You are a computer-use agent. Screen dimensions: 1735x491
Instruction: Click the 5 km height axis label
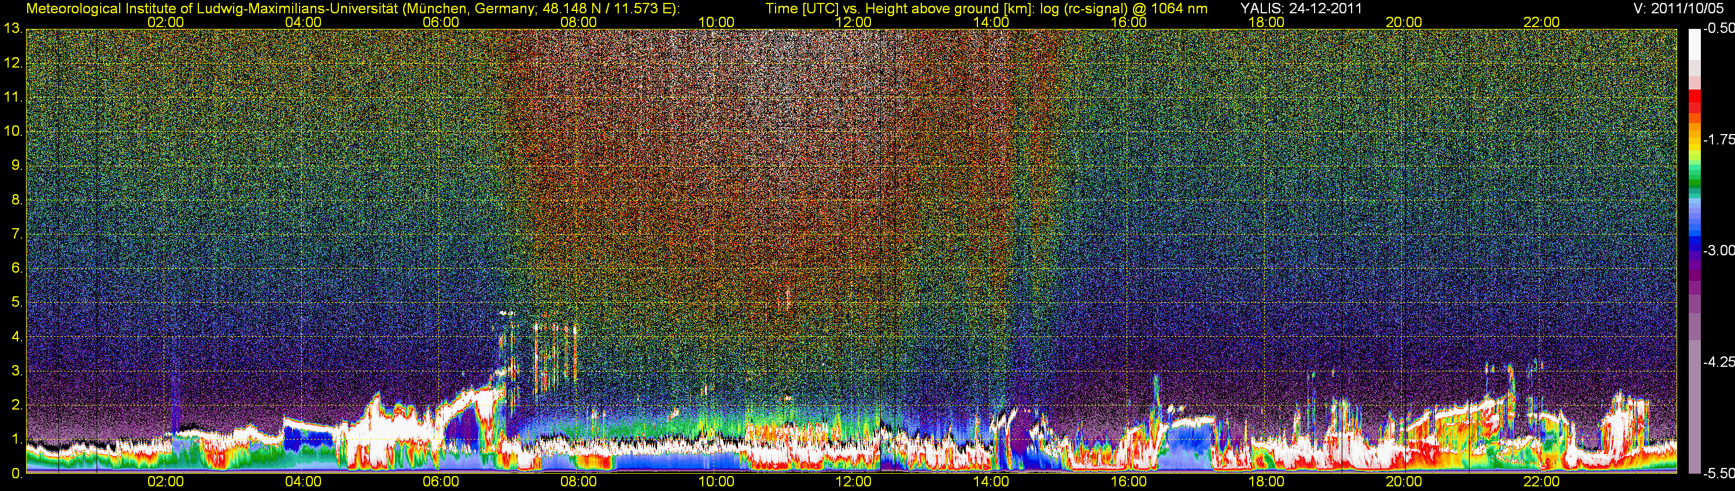pos(17,303)
